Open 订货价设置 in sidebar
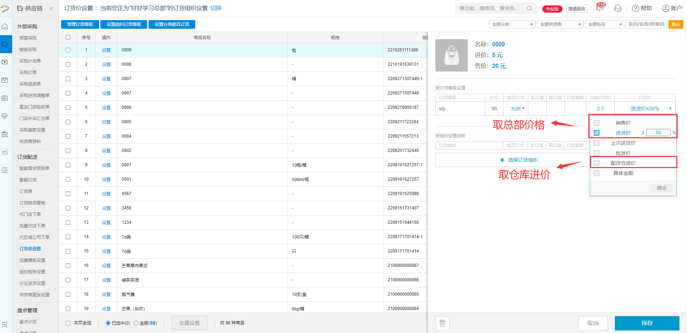The image size is (687, 333). (30, 249)
